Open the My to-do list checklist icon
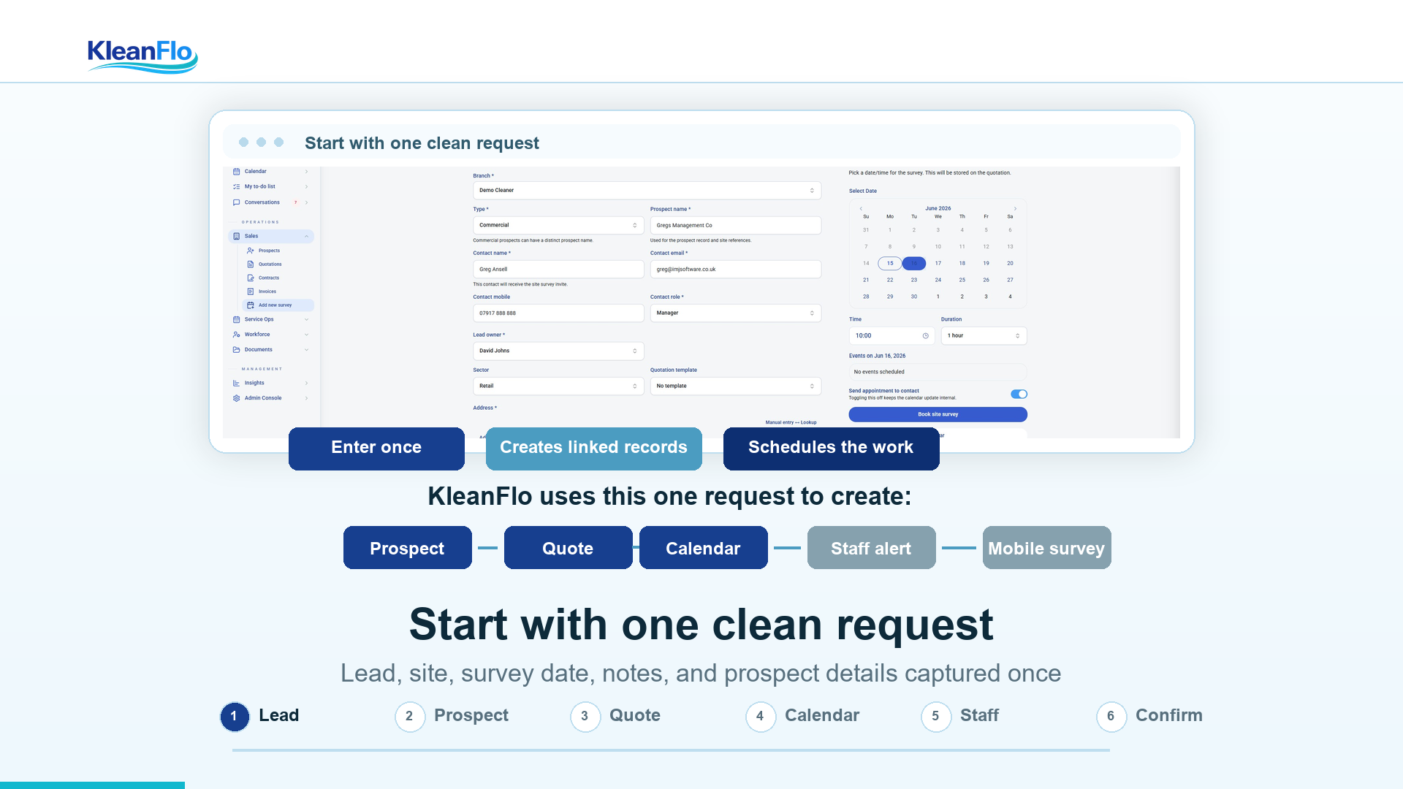1403x789 pixels. coord(236,187)
